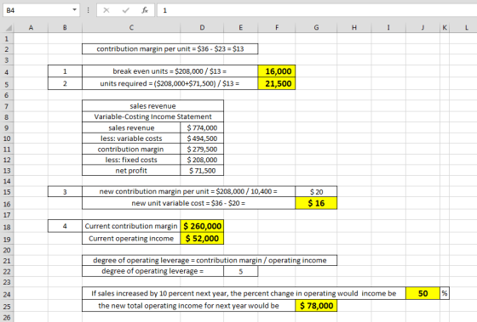Select the $ 494,500 cell
Screen dimensions: 477x322
pos(202,138)
